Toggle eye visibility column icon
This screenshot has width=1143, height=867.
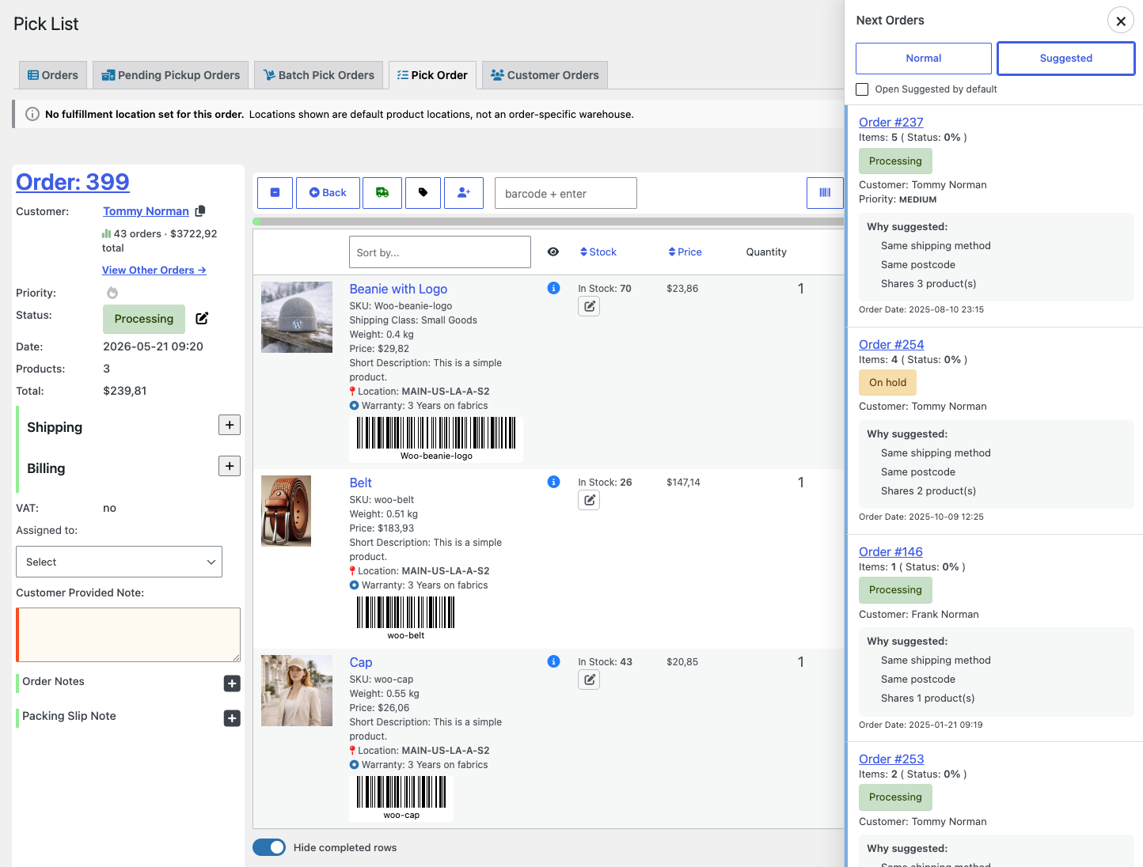(553, 252)
